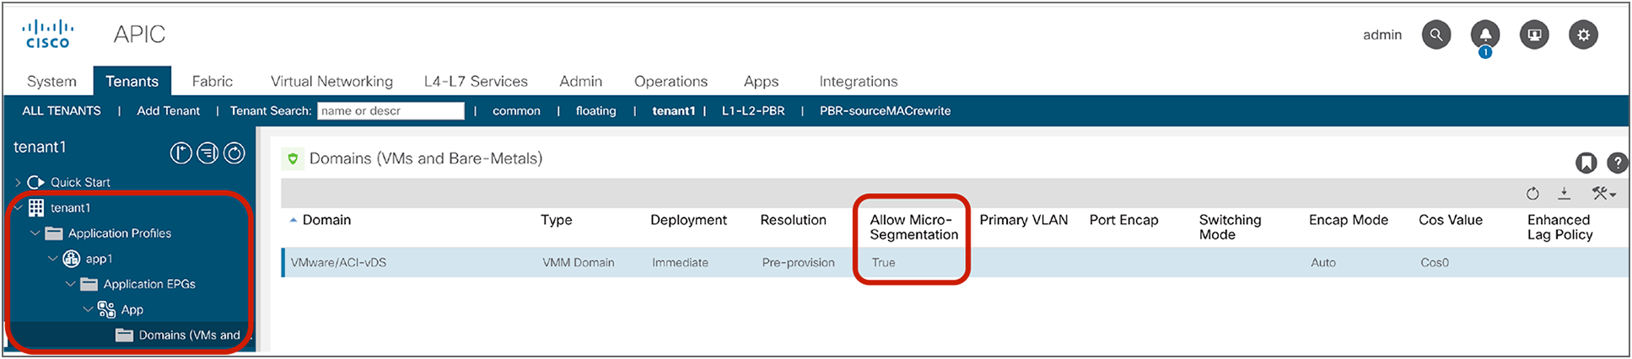Open the common tenant link
1632x359 pixels.
tap(516, 110)
